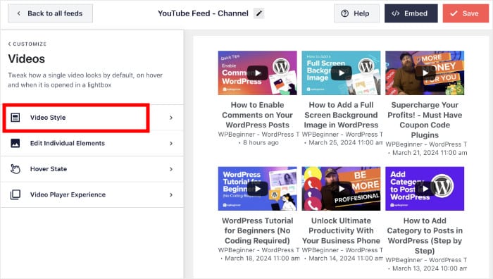
Task: Open the Help button
Action: point(356,13)
